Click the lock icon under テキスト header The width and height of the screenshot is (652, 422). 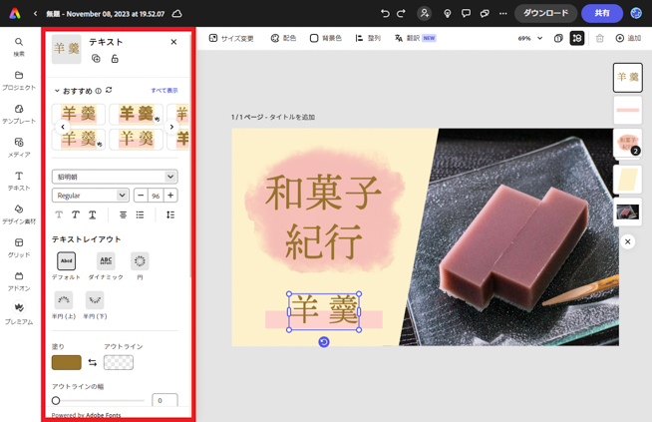[x=115, y=59]
